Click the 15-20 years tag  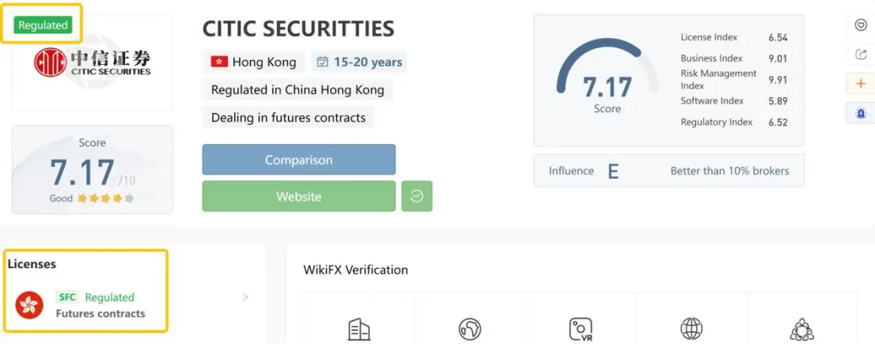[x=359, y=62]
